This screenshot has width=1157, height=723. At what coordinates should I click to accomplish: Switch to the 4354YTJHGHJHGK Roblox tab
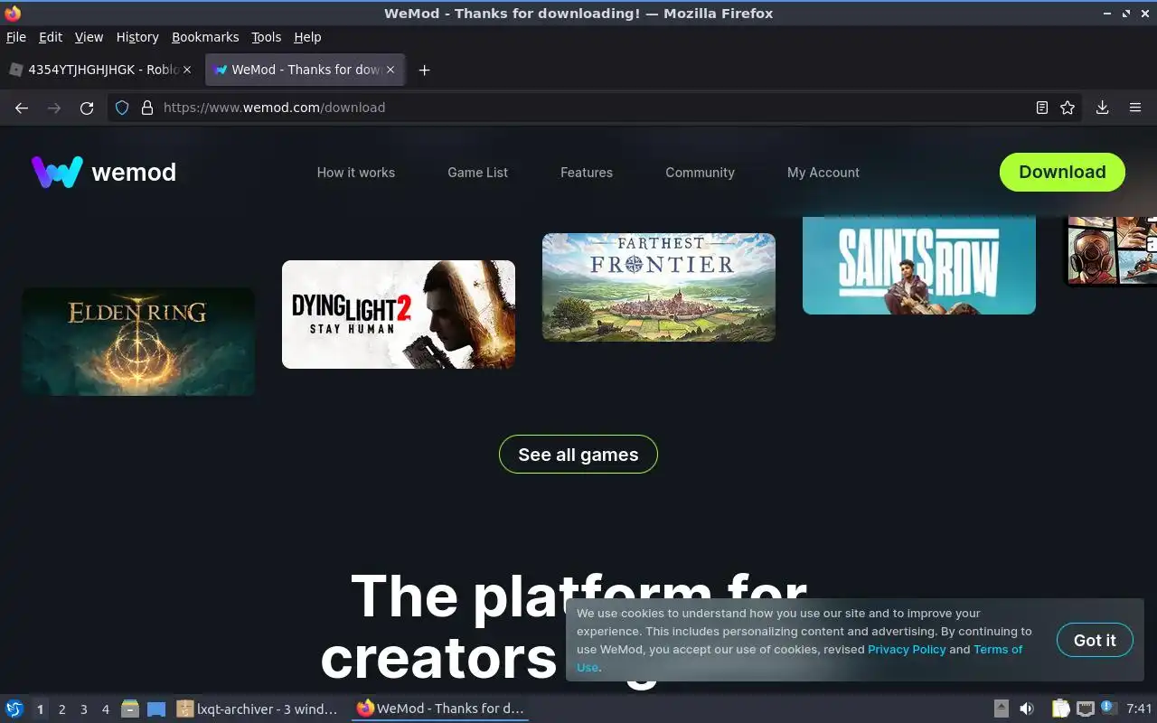pyautogui.click(x=99, y=70)
